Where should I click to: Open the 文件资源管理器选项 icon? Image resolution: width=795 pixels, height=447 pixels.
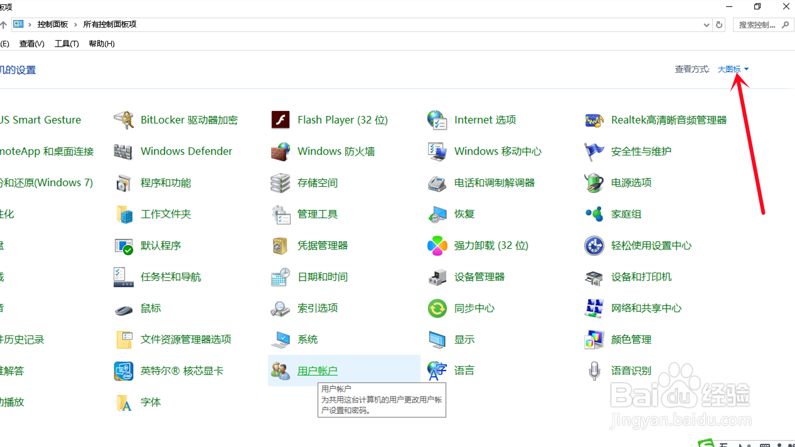point(124,339)
